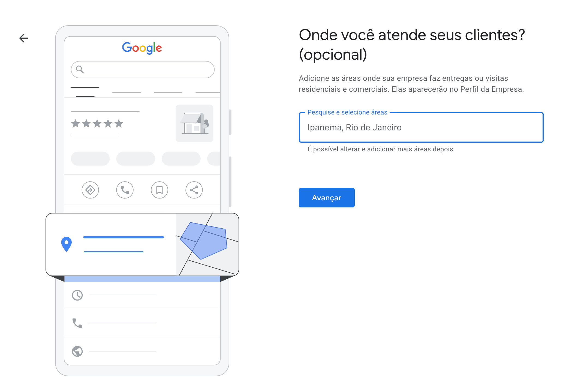Click the share icon in phone illustration
The width and height of the screenshot is (584, 386).
[x=194, y=190]
